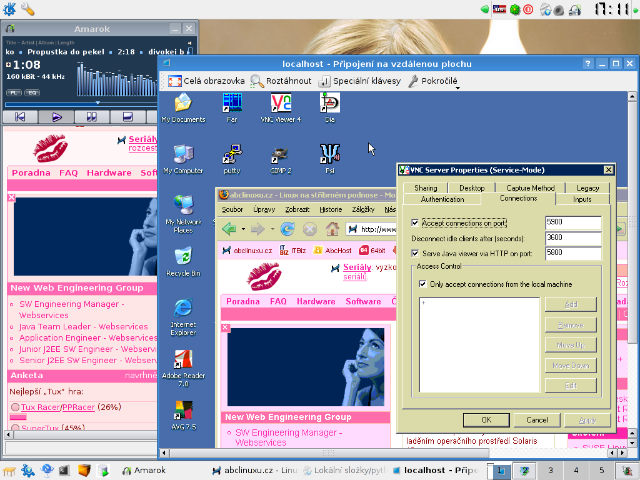Edit the HTTP port 5800 field
Viewport: 640px width, 480px height.
coord(573,253)
